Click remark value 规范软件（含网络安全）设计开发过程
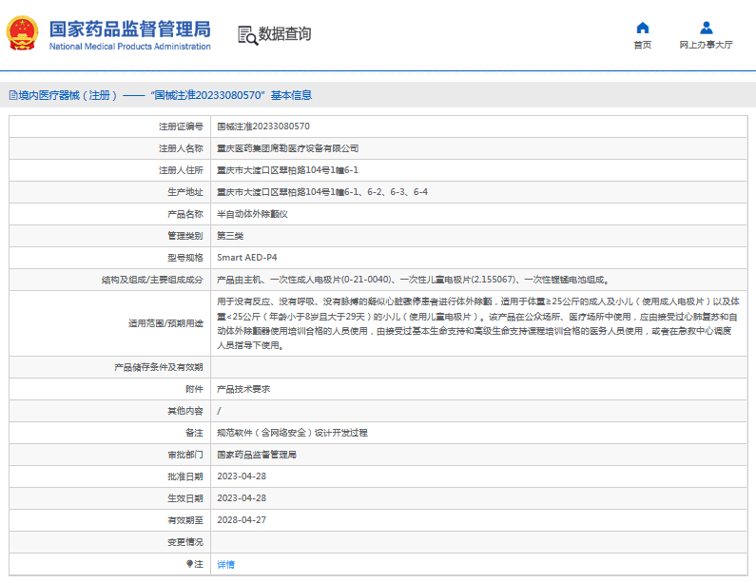This screenshot has height=583, width=756. (292, 433)
